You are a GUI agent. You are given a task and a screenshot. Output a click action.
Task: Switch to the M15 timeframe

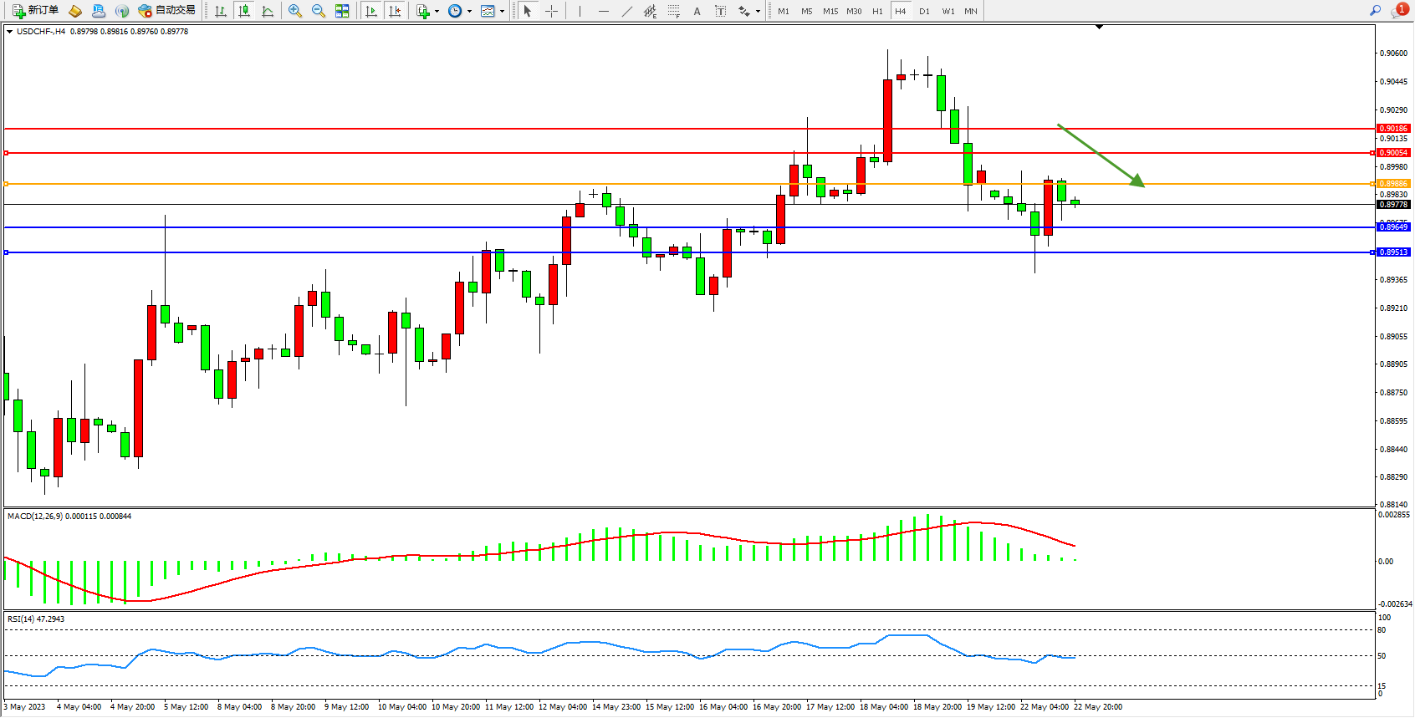[x=830, y=11]
